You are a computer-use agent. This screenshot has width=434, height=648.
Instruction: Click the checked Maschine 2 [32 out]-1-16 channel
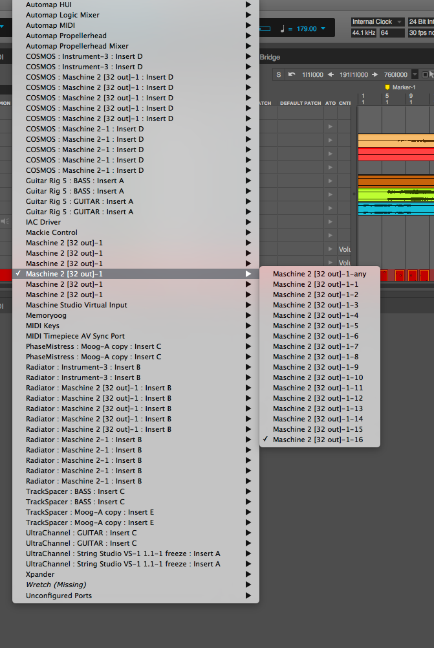[x=320, y=440]
